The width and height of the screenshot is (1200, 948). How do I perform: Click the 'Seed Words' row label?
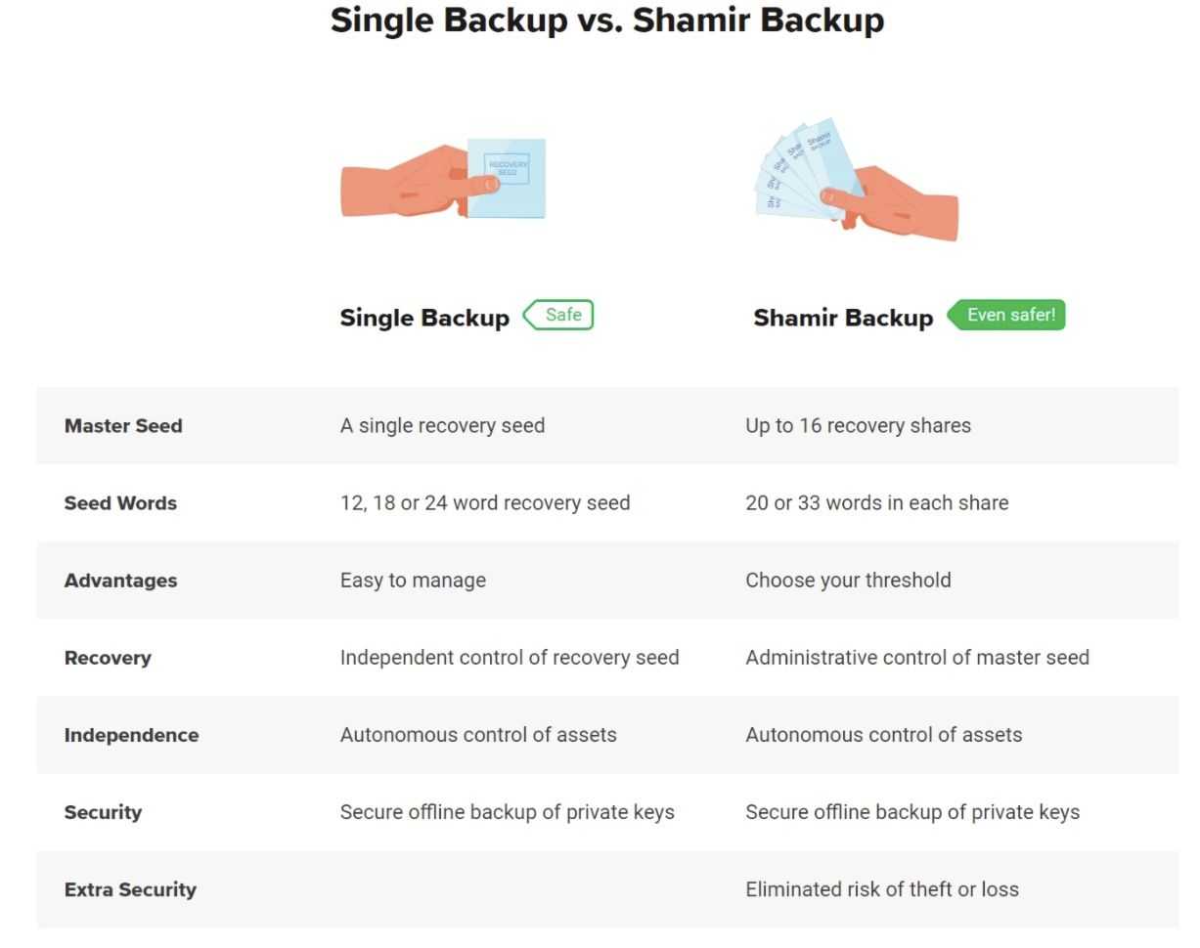click(x=120, y=502)
